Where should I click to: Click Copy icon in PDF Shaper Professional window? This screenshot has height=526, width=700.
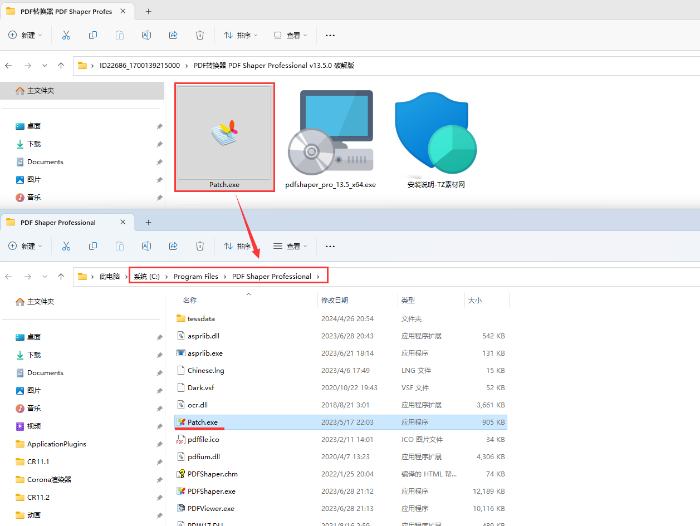93,246
